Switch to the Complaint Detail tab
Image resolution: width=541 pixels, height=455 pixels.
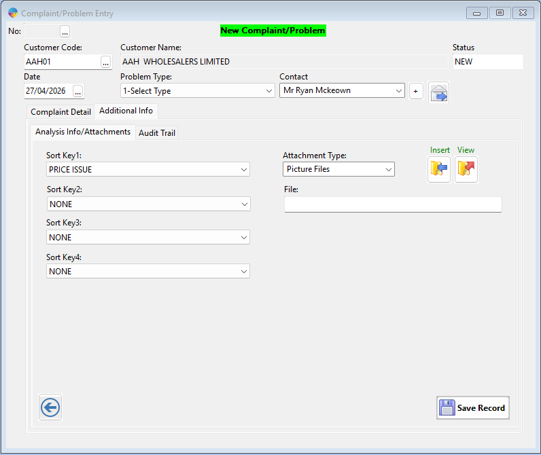click(60, 112)
